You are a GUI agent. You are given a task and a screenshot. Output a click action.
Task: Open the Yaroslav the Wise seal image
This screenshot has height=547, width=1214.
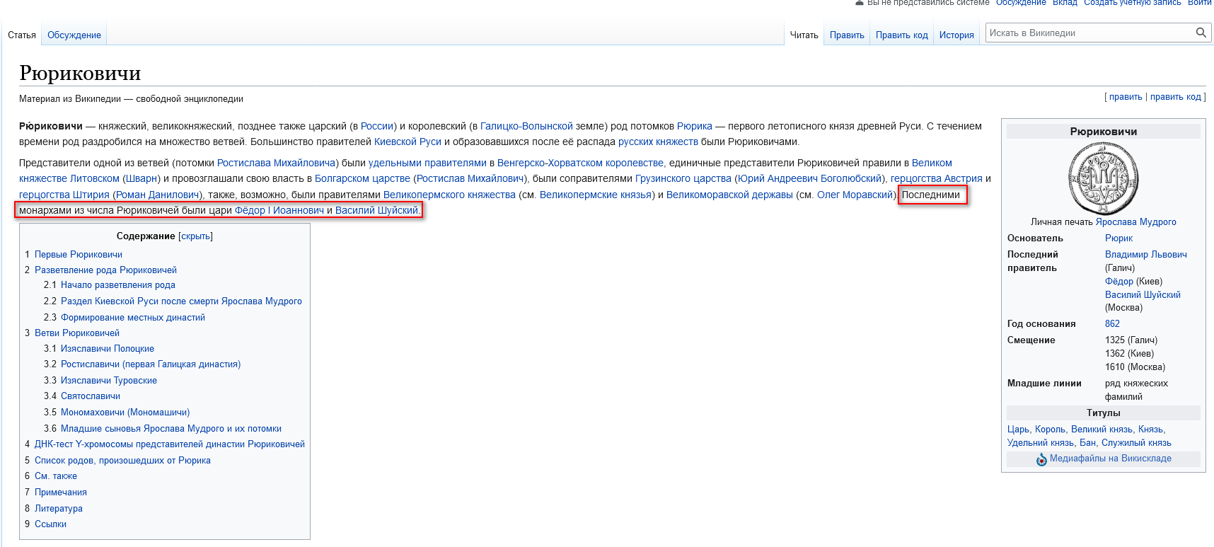[x=1103, y=178]
